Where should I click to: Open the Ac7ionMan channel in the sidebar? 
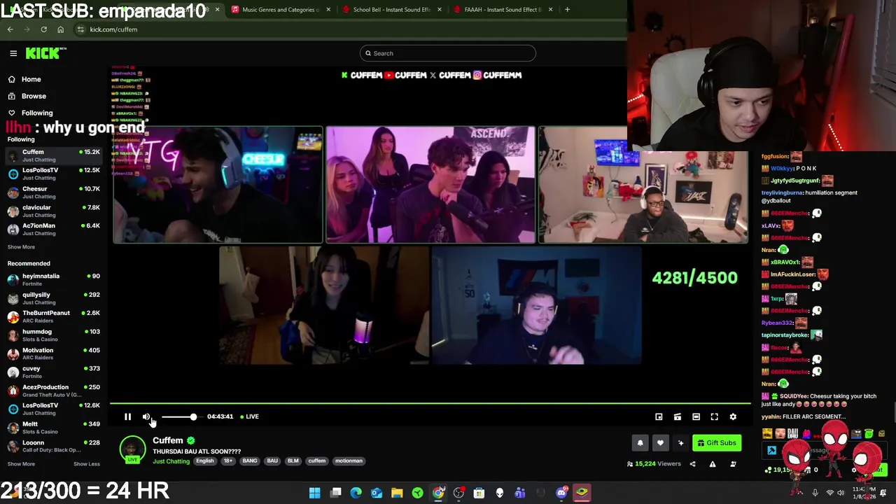coord(53,229)
